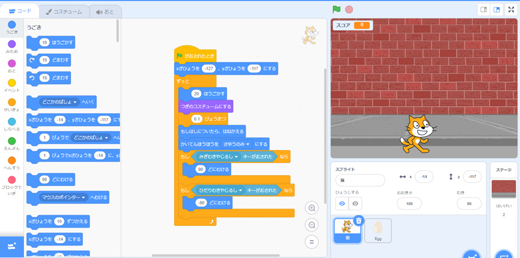
Task: Click the 10 ほうごかす palette block
Action: (x=51, y=42)
